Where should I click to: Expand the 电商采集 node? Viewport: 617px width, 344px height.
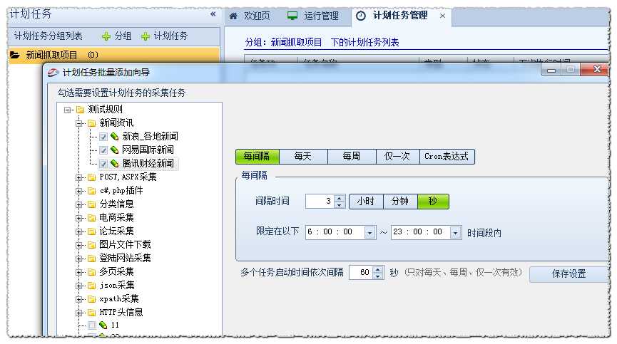(x=78, y=219)
